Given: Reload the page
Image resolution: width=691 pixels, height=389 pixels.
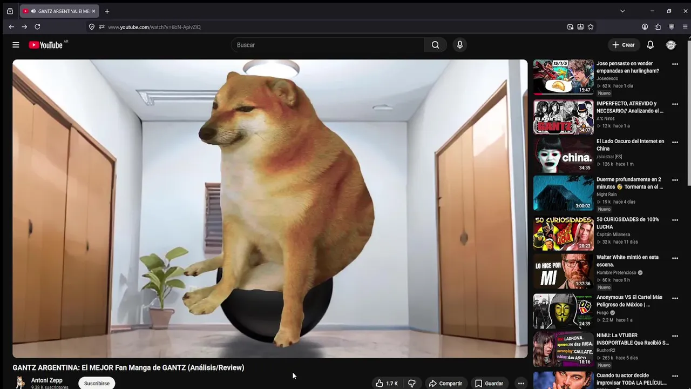Looking at the screenshot, I should pos(37,26).
